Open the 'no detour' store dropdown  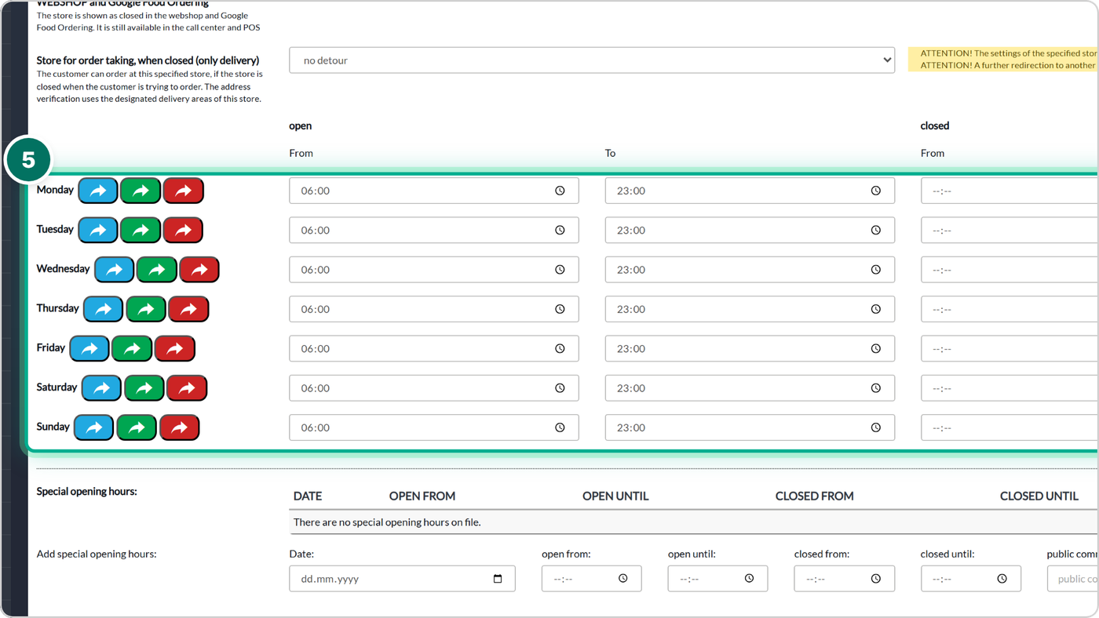point(592,60)
